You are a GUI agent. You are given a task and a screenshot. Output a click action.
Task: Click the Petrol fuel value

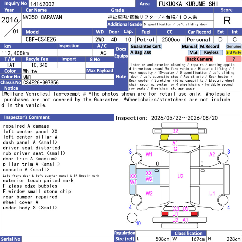coord(146,40)
